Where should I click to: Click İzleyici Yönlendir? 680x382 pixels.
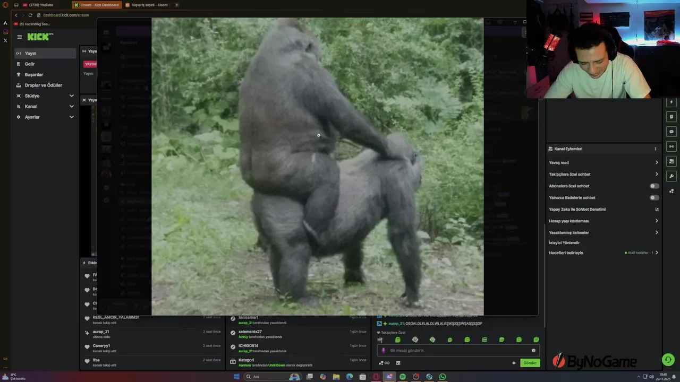564,242
